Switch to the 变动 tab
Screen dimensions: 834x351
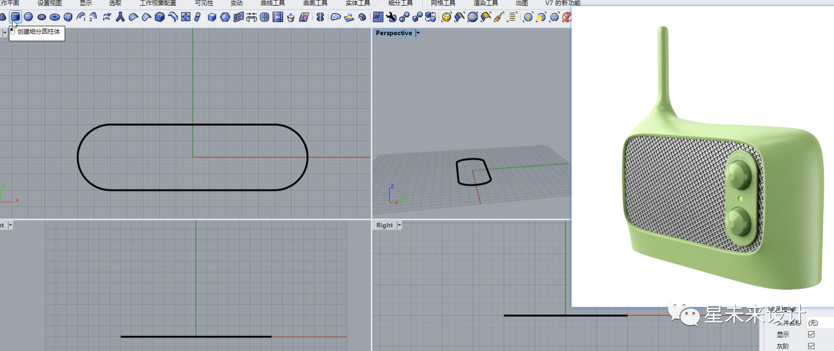[x=237, y=3]
